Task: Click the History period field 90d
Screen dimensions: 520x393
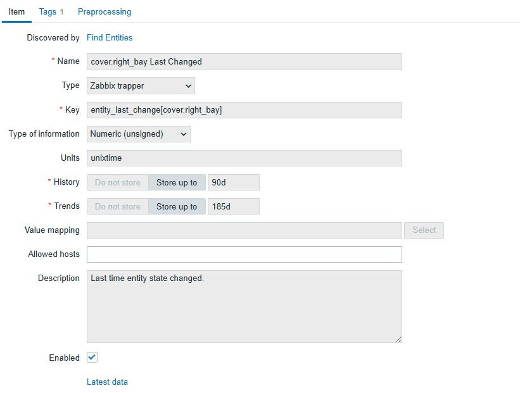Action: point(233,182)
